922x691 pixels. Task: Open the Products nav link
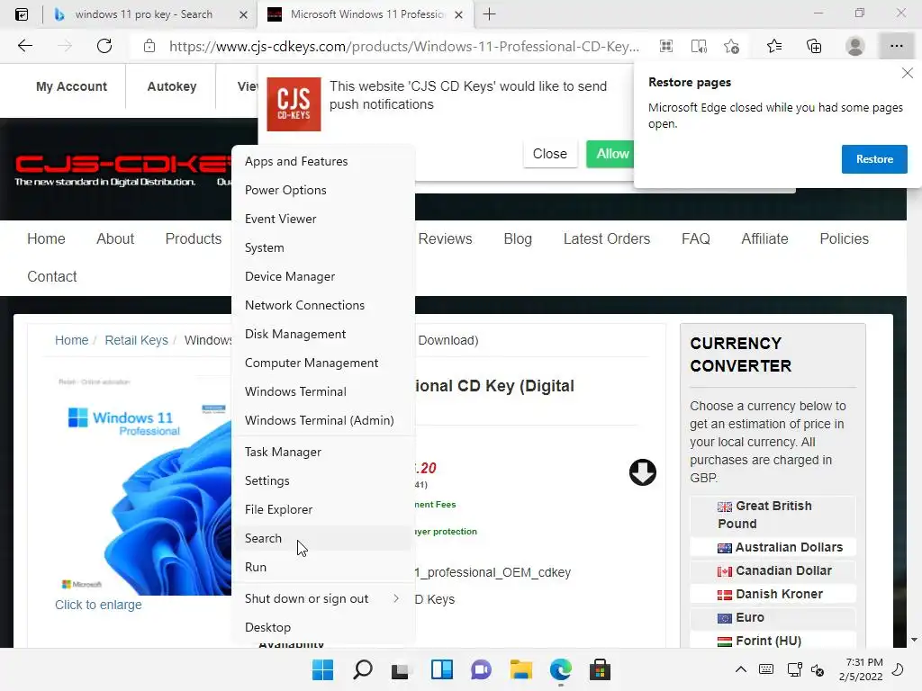193,238
